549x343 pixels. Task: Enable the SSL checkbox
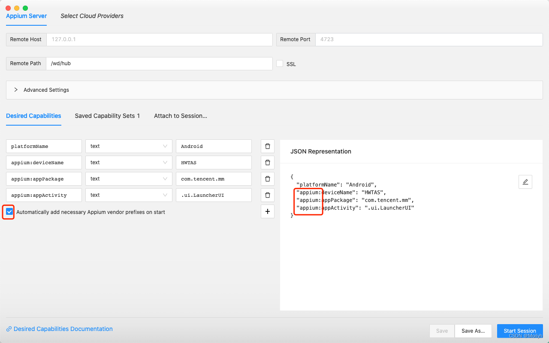pos(280,63)
